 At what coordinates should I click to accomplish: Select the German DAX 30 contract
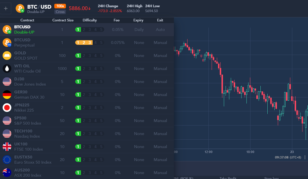[x=87, y=95]
